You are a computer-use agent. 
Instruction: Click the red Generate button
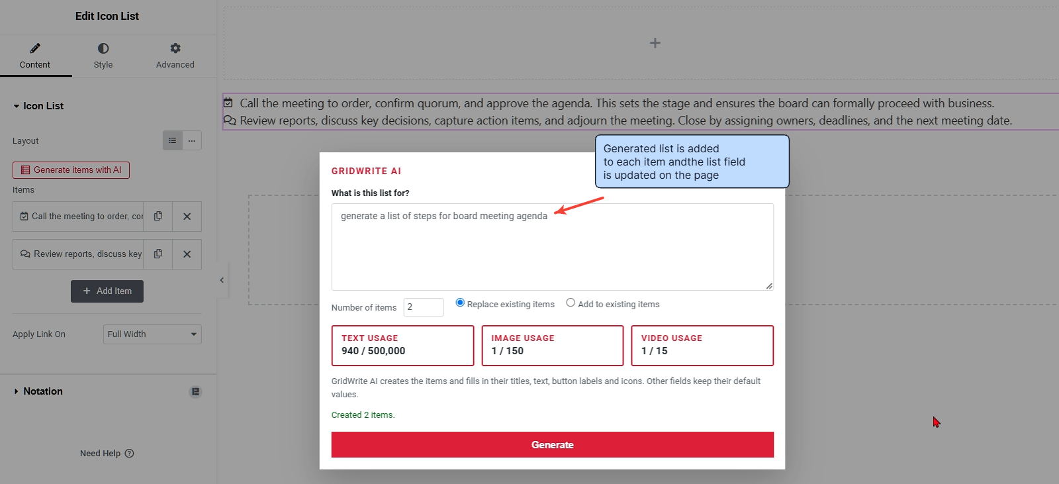(553, 445)
